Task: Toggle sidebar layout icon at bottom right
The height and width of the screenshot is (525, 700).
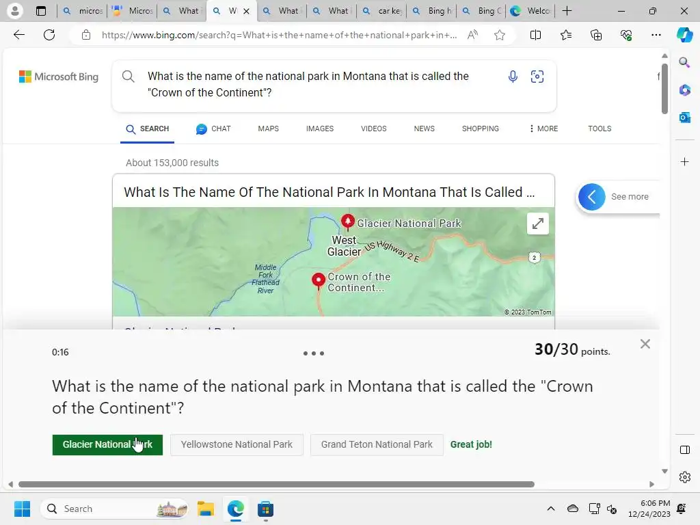Action: 684,450
